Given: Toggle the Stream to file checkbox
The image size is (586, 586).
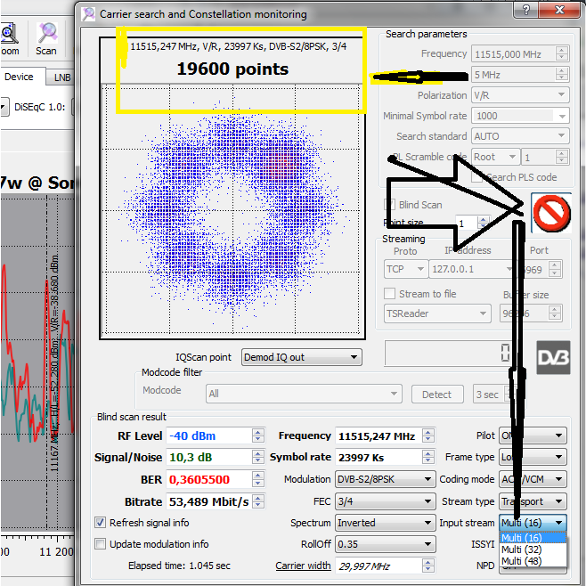Looking at the screenshot, I should point(389,294).
